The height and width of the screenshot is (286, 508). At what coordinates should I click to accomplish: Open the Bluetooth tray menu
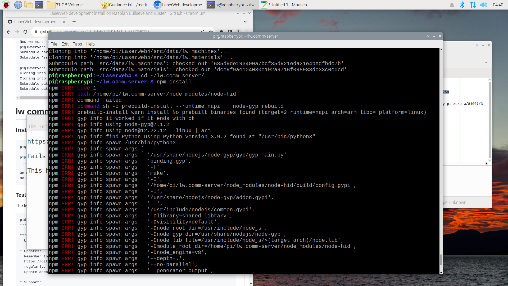click(x=462, y=5)
